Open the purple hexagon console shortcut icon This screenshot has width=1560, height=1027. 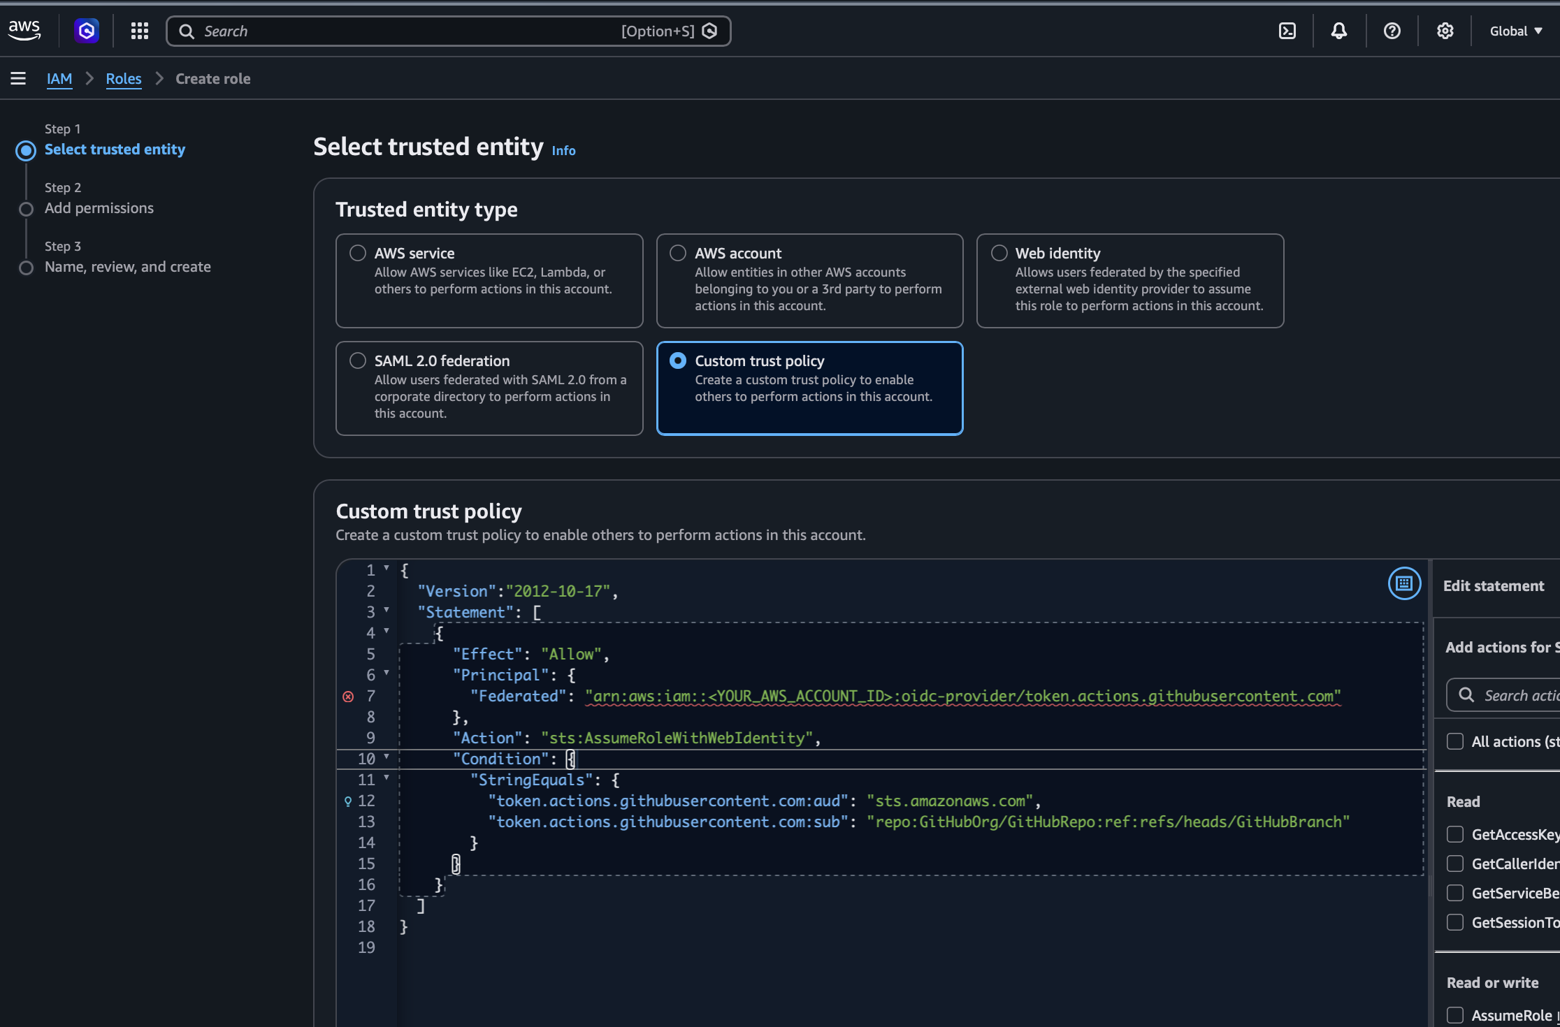click(86, 31)
